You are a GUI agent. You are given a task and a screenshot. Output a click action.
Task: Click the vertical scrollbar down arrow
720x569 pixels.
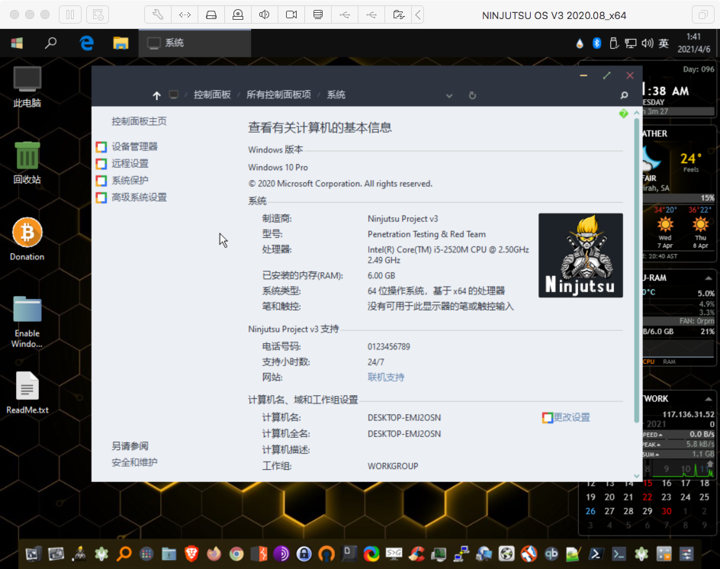coord(636,477)
